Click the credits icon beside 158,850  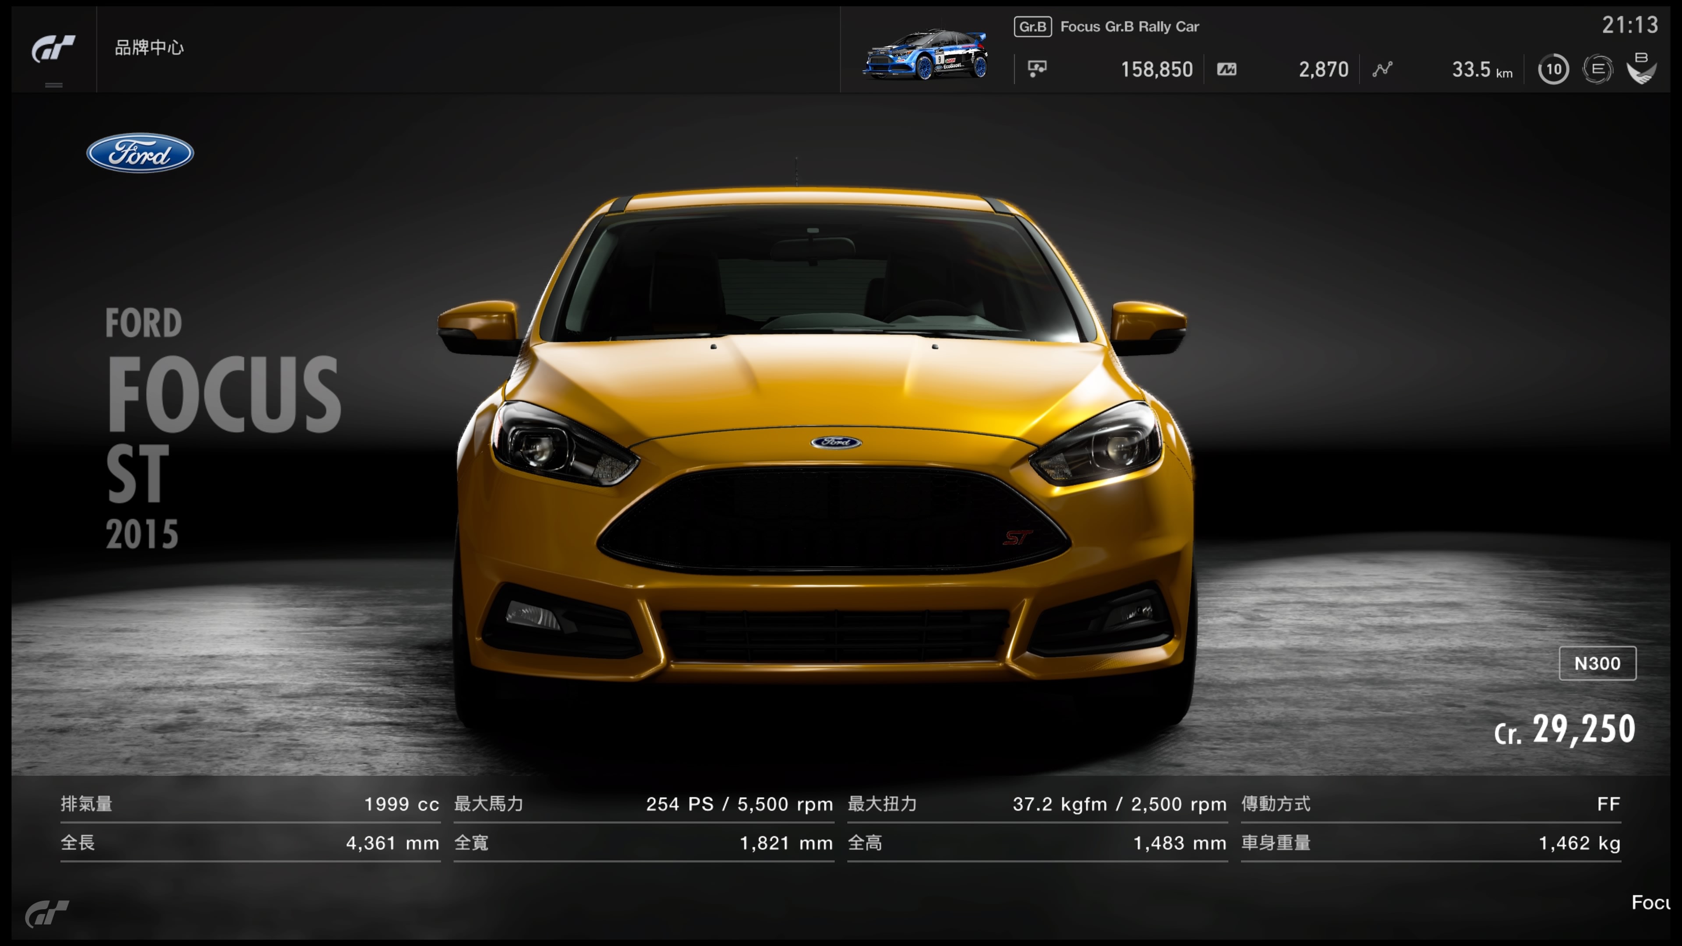click(1037, 69)
